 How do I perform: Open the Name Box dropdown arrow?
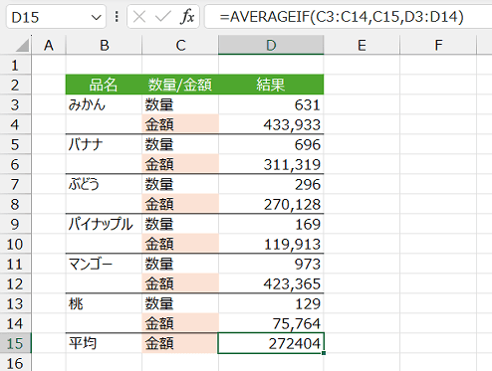pyautogui.click(x=97, y=17)
